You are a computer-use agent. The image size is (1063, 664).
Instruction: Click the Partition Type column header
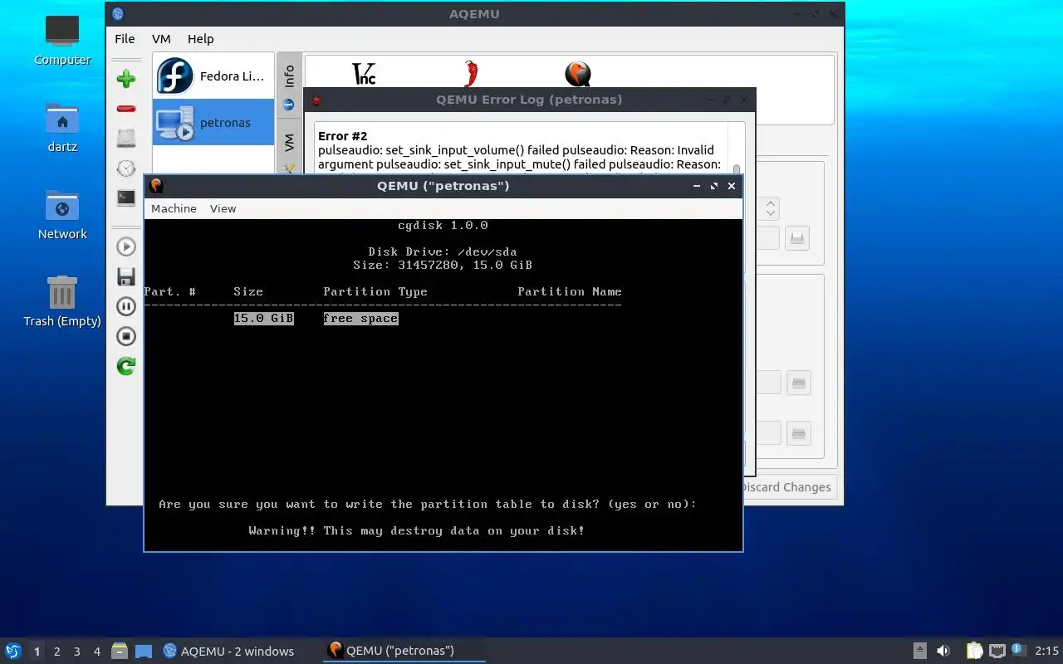(x=375, y=291)
